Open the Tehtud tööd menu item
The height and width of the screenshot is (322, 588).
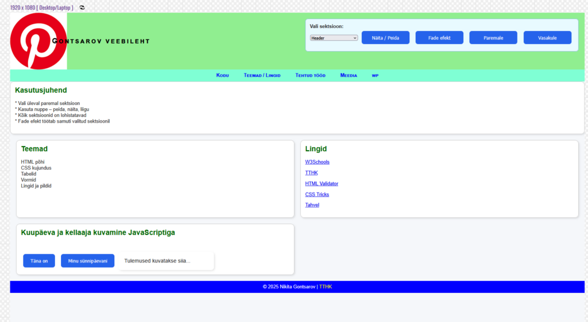click(310, 76)
